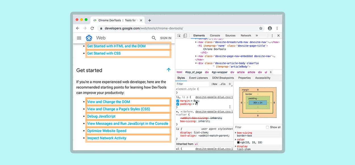This screenshot has width=355, height=165.
Task: Open the Network tab
Action: click(246, 36)
